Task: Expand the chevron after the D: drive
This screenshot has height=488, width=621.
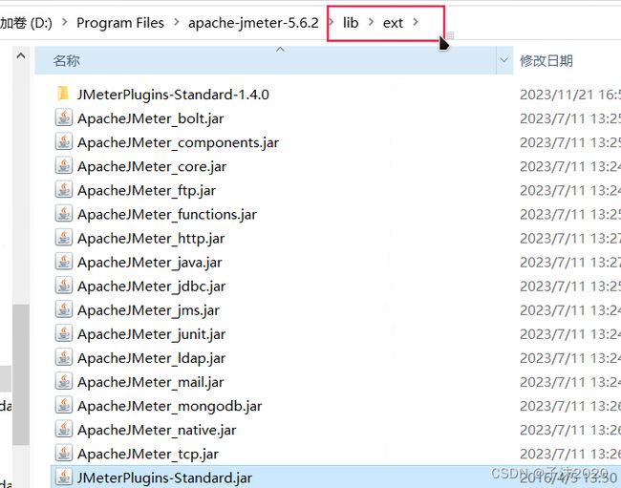Action: coord(64,22)
